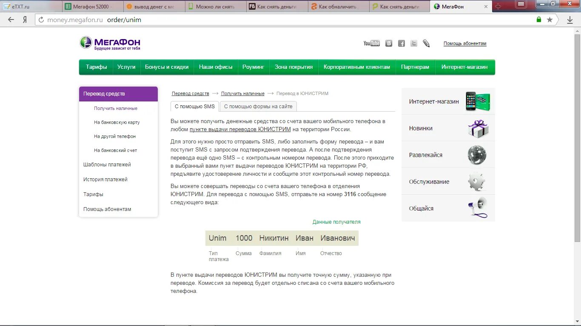Open Общайся right panel card
Screen dimensions: 581x326
pos(448,208)
